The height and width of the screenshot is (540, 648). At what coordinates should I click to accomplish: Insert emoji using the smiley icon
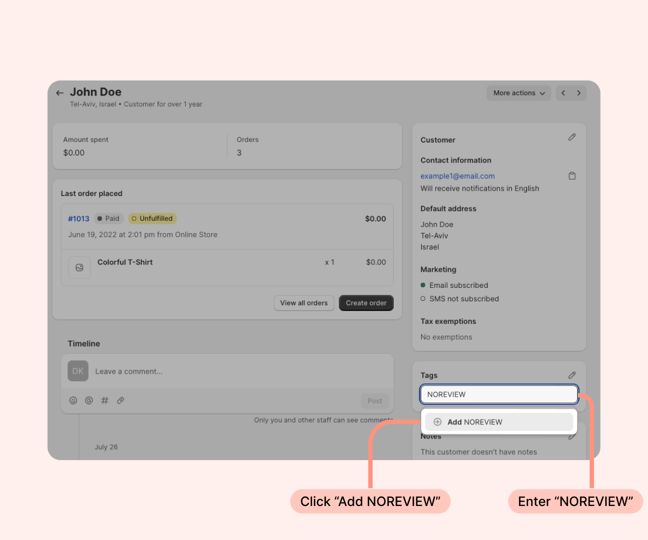tap(73, 401)
